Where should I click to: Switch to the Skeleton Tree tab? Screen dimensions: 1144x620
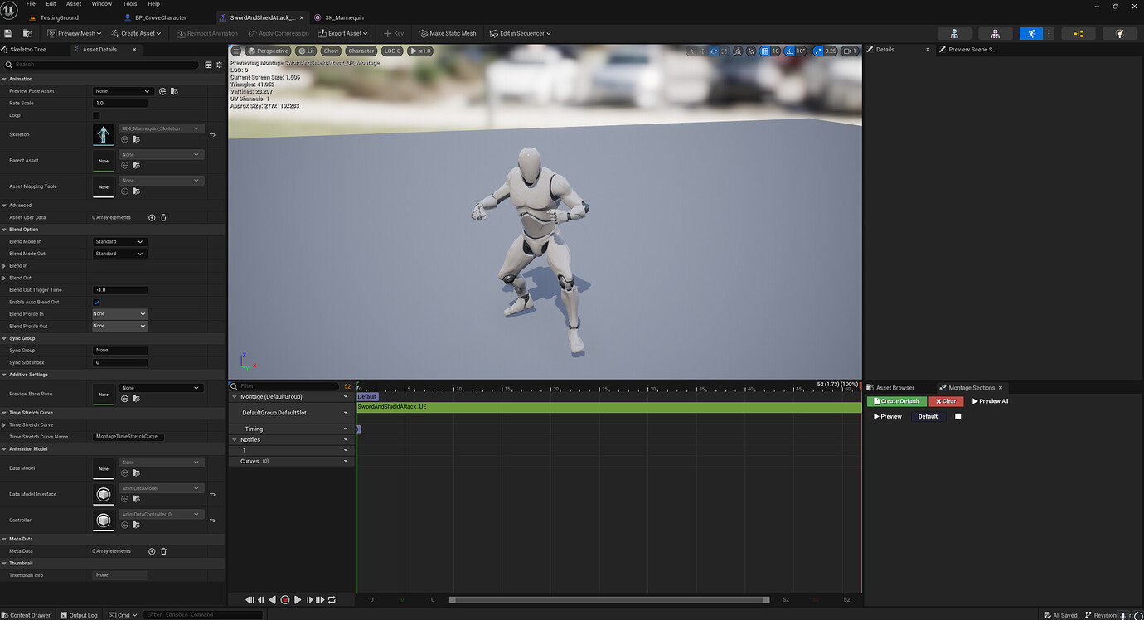click(28, 50)
